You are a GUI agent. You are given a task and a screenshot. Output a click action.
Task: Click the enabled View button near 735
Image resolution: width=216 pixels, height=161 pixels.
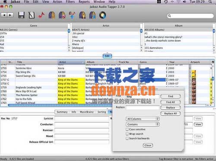tap(198, 124)
